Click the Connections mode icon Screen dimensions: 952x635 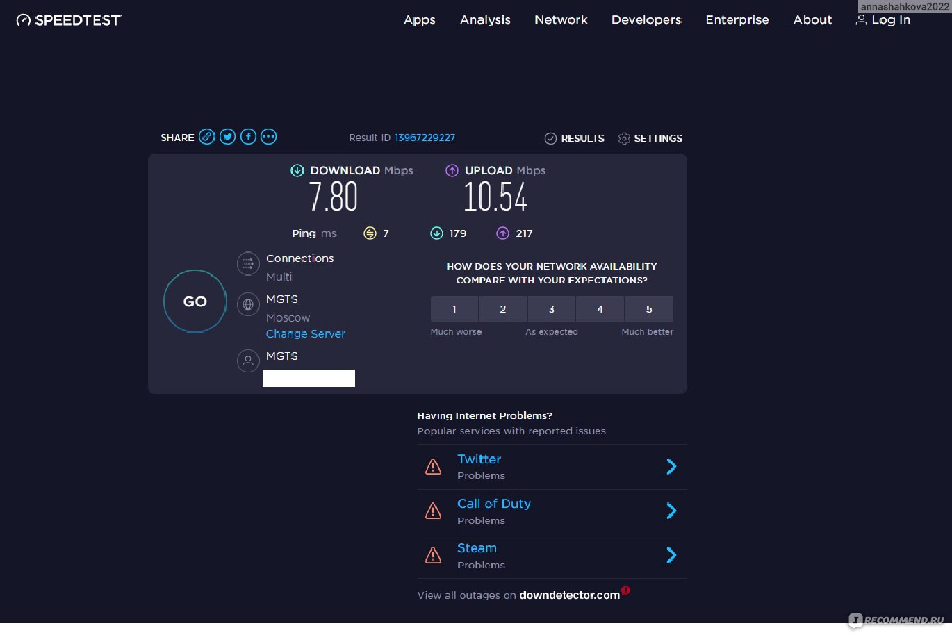coord(248,263)
